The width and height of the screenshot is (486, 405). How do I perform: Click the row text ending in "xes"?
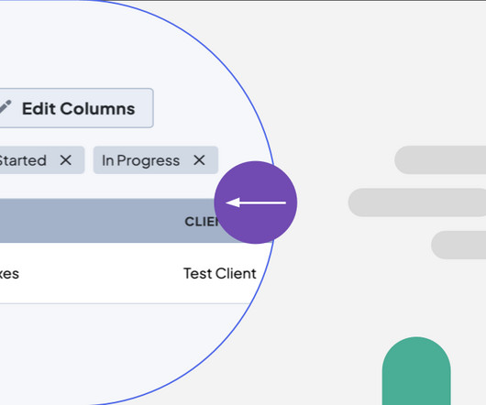9,274
